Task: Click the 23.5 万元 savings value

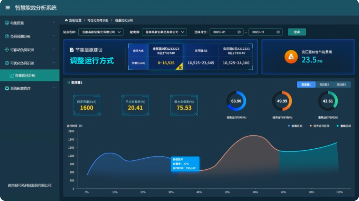Action: coord(312,60)
